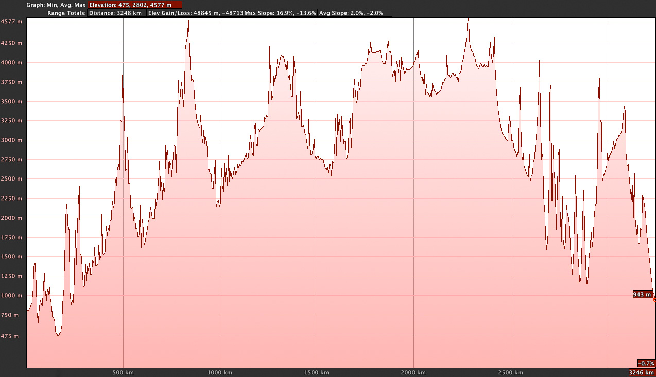Select the Avg Slope 2.0% readout
This screenshot has height=377, width=656.
click(354, 13)
